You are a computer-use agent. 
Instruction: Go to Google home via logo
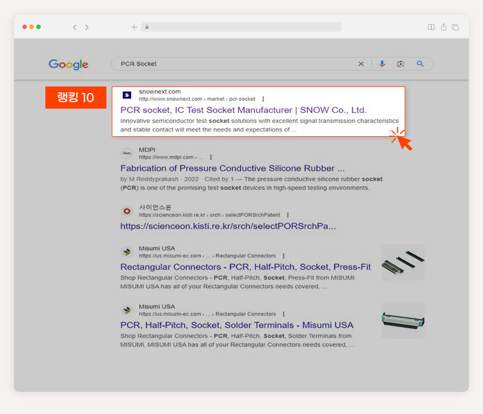69,64
